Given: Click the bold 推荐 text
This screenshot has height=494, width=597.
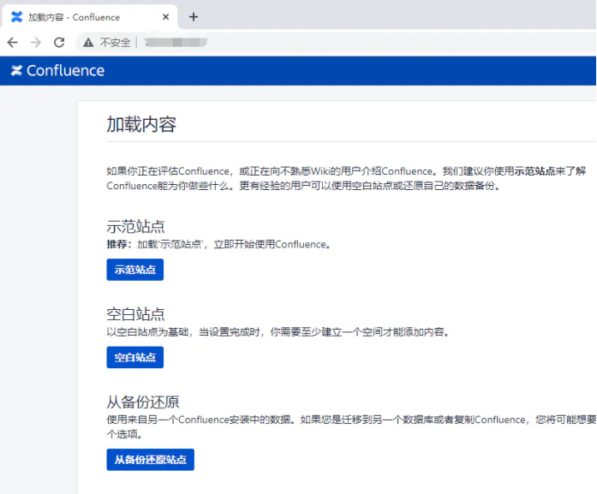Looking at the screenshot, I should coord(116,244).
